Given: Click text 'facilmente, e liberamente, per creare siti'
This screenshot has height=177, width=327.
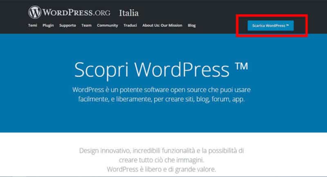Looking at the screenshot, I should 136,99.
